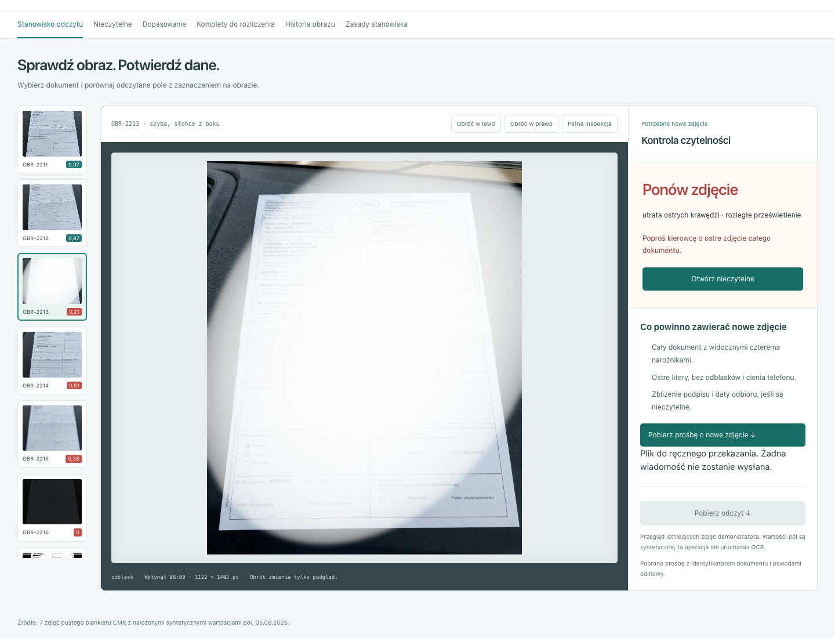Screen dimensions: 835x638
Task: Click the CMR document preview image
Action: pyautogui.click(x=364, y=358)
